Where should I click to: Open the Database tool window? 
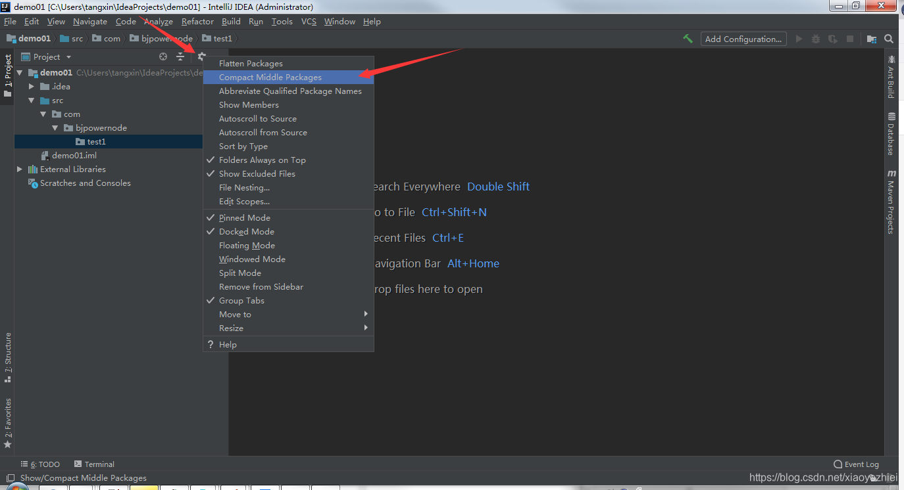coord(891,134)
